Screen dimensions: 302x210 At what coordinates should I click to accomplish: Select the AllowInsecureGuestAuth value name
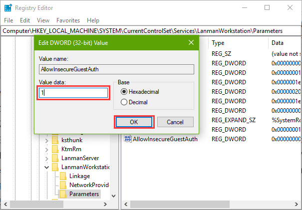pos(165,139)
